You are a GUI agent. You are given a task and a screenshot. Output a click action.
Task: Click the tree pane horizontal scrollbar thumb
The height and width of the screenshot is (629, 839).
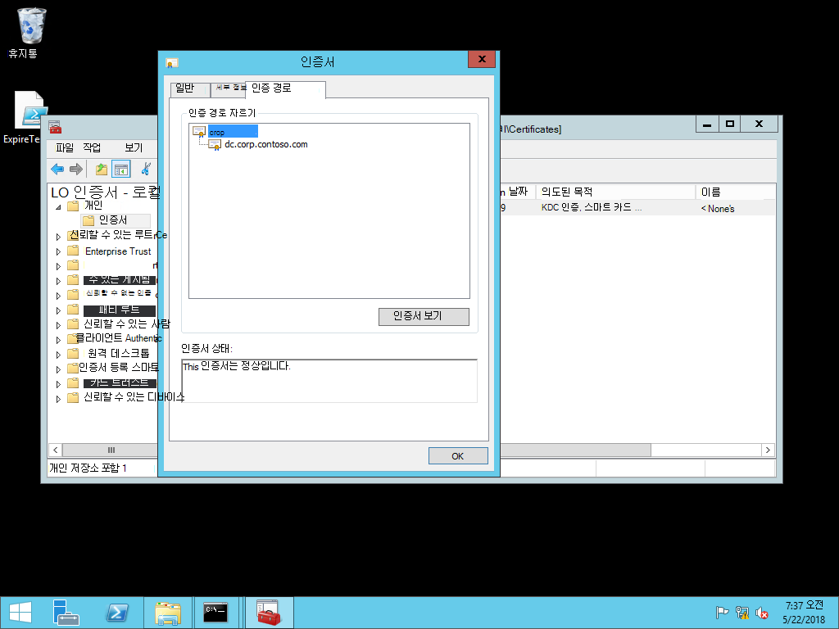111,450
